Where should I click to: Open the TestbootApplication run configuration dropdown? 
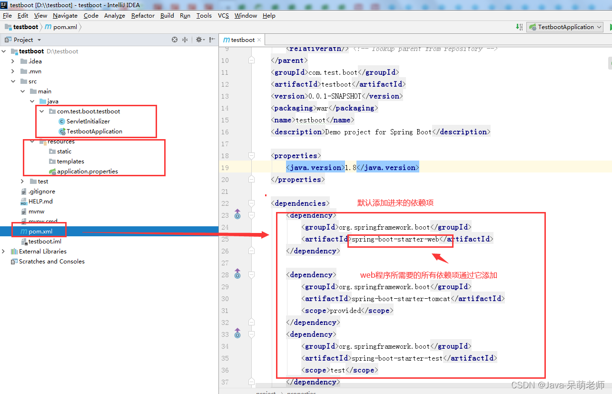565,27
